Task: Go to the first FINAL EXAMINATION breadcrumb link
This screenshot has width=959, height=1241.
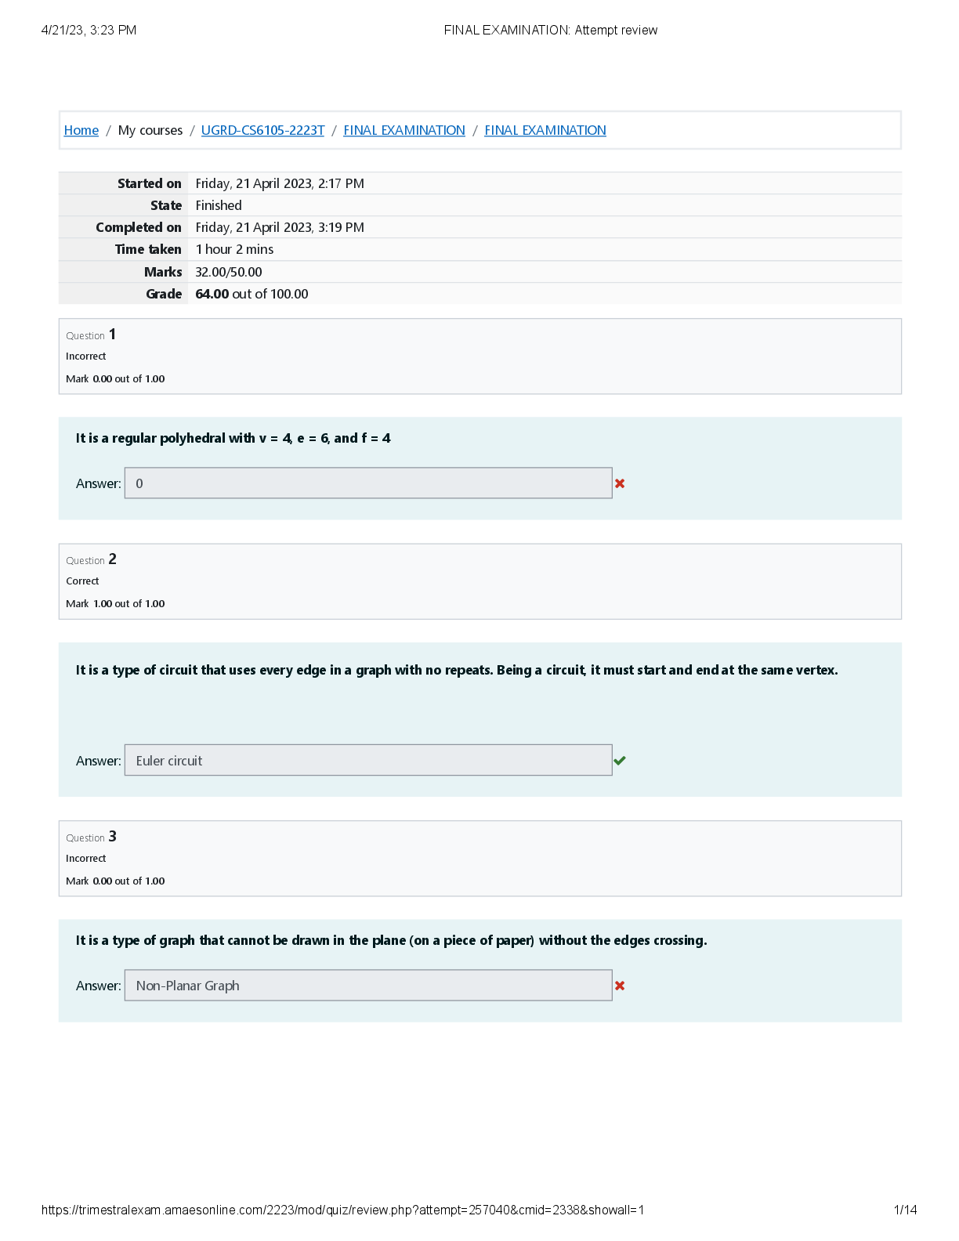Action: 404,130
